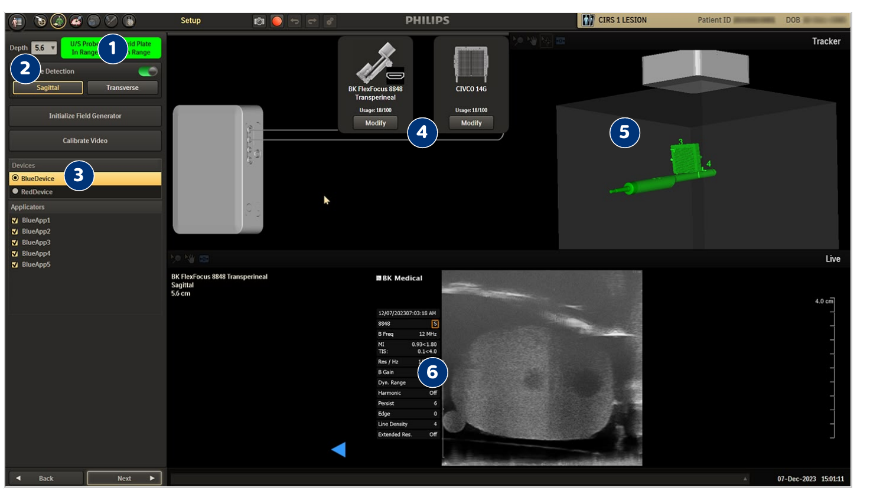The image size is (870, 494).
Task: Click the live ultrasound image
Action: click(x=542, y=368)
